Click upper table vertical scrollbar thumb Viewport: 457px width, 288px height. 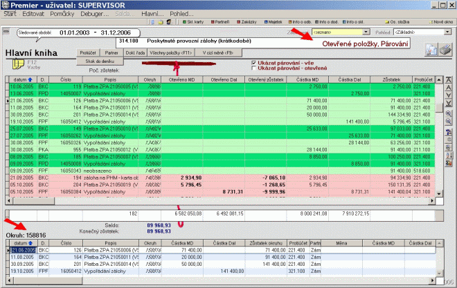(x=439, y=107)
